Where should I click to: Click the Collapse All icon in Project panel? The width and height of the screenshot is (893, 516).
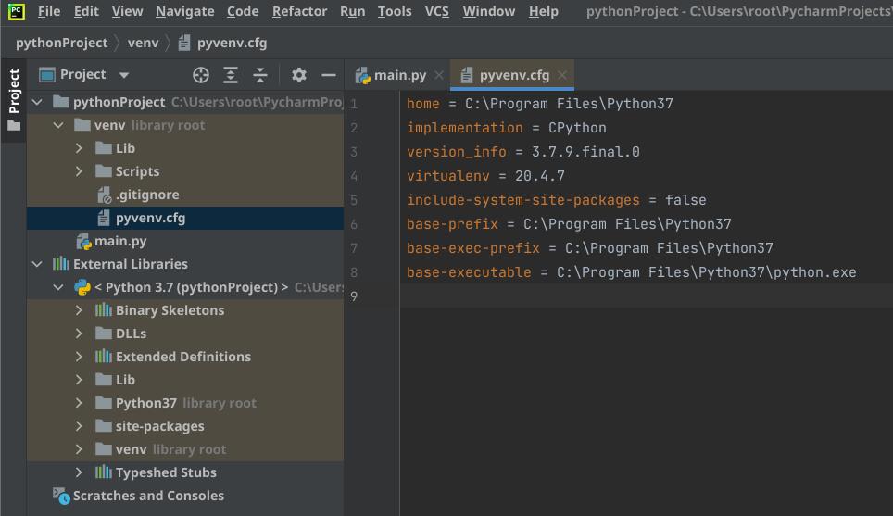click(260, 75)
